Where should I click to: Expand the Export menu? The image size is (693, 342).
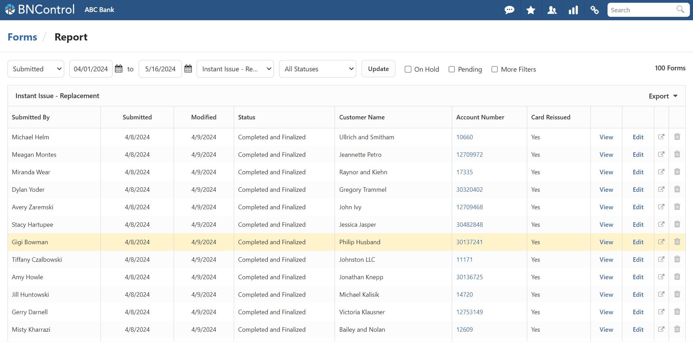coord(662,96)
